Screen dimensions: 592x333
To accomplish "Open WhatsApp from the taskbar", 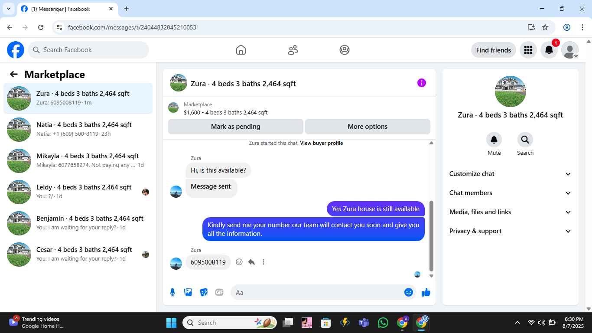I will pyautogui.click(x=383, y=323).
